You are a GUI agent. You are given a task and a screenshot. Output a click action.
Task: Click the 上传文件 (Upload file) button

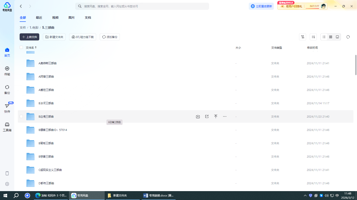(x=29, y=37)
